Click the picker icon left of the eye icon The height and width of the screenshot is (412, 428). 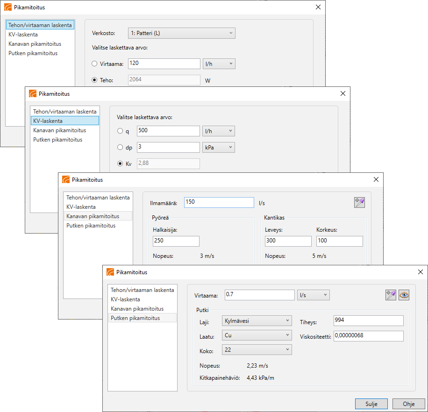[391, 295]
